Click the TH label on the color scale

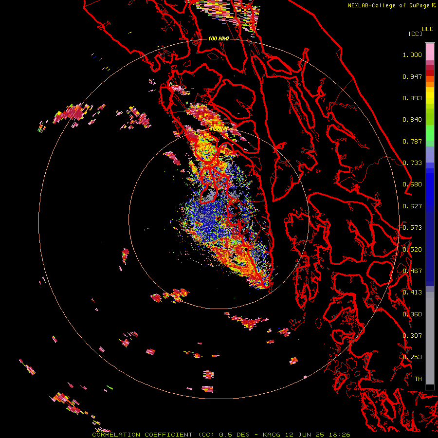418,379
